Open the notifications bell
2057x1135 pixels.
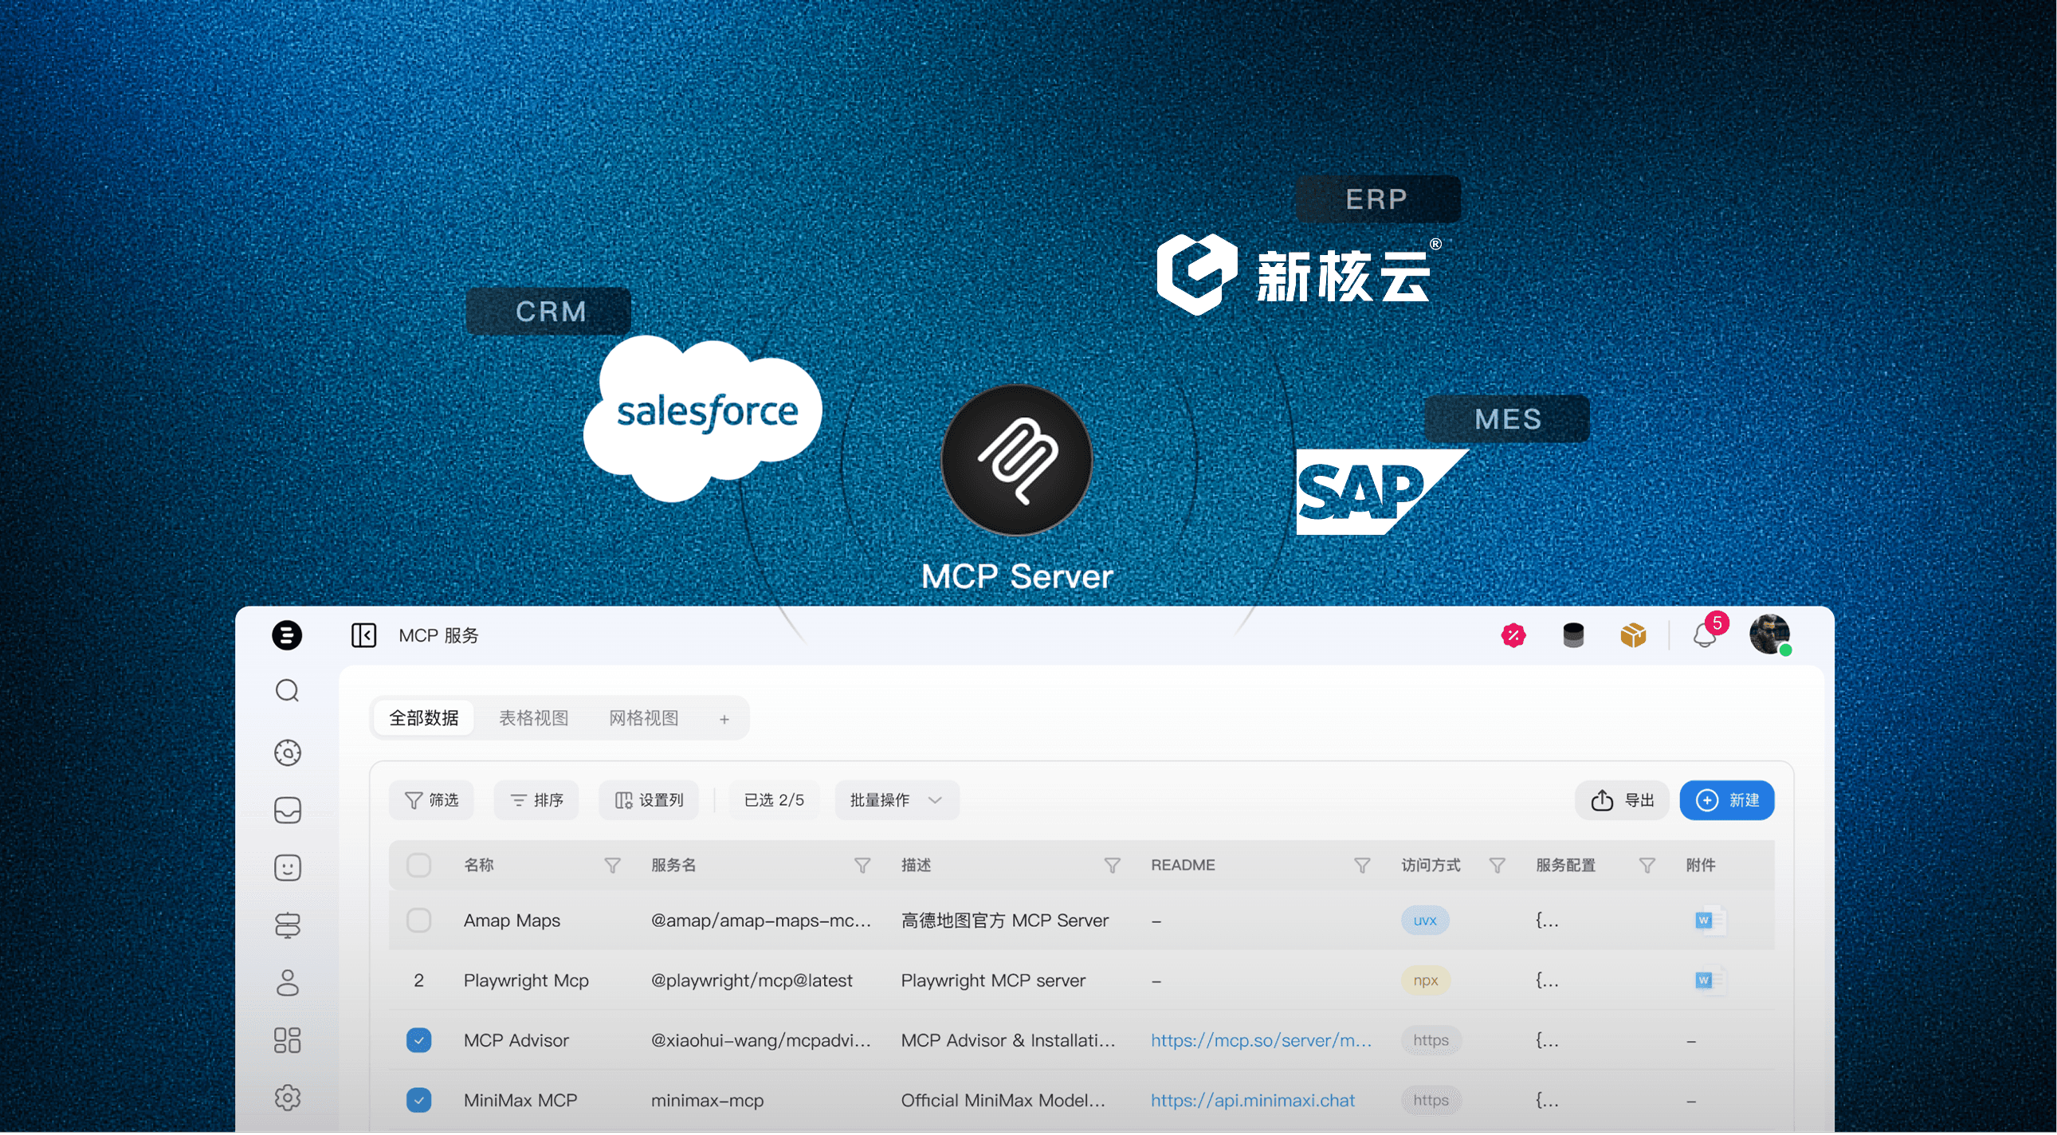coord(1704,637)
